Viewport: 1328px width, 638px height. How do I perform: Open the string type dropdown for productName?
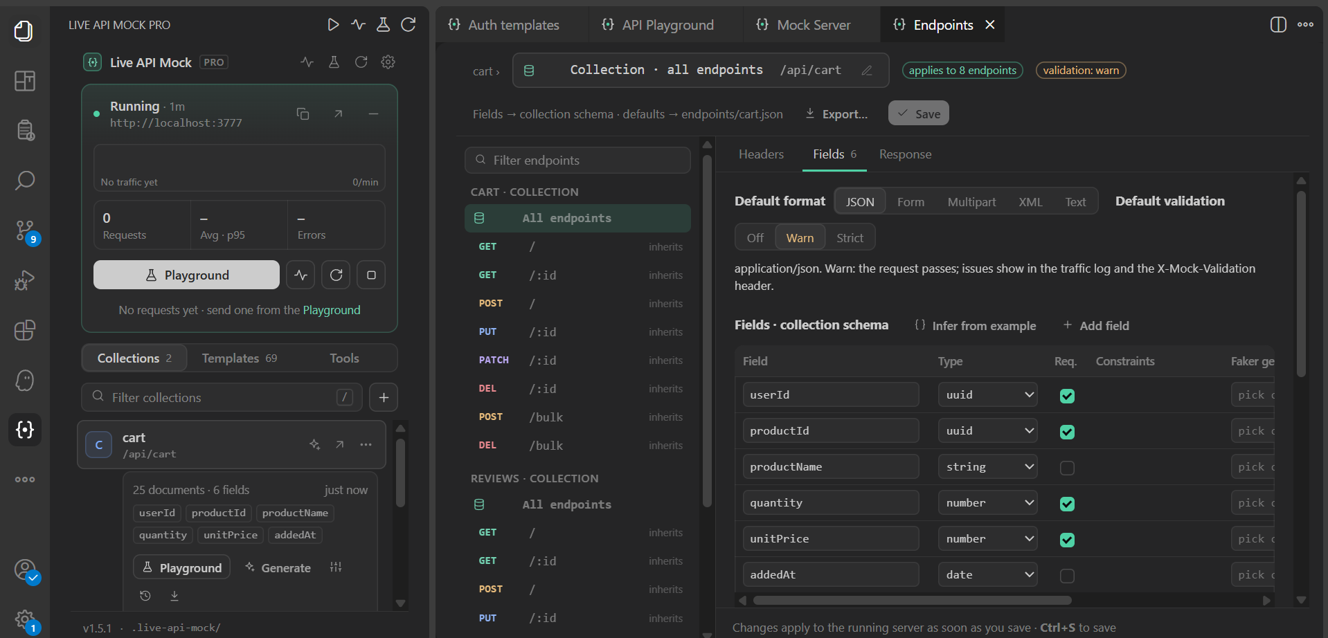(x=987, y=466)
